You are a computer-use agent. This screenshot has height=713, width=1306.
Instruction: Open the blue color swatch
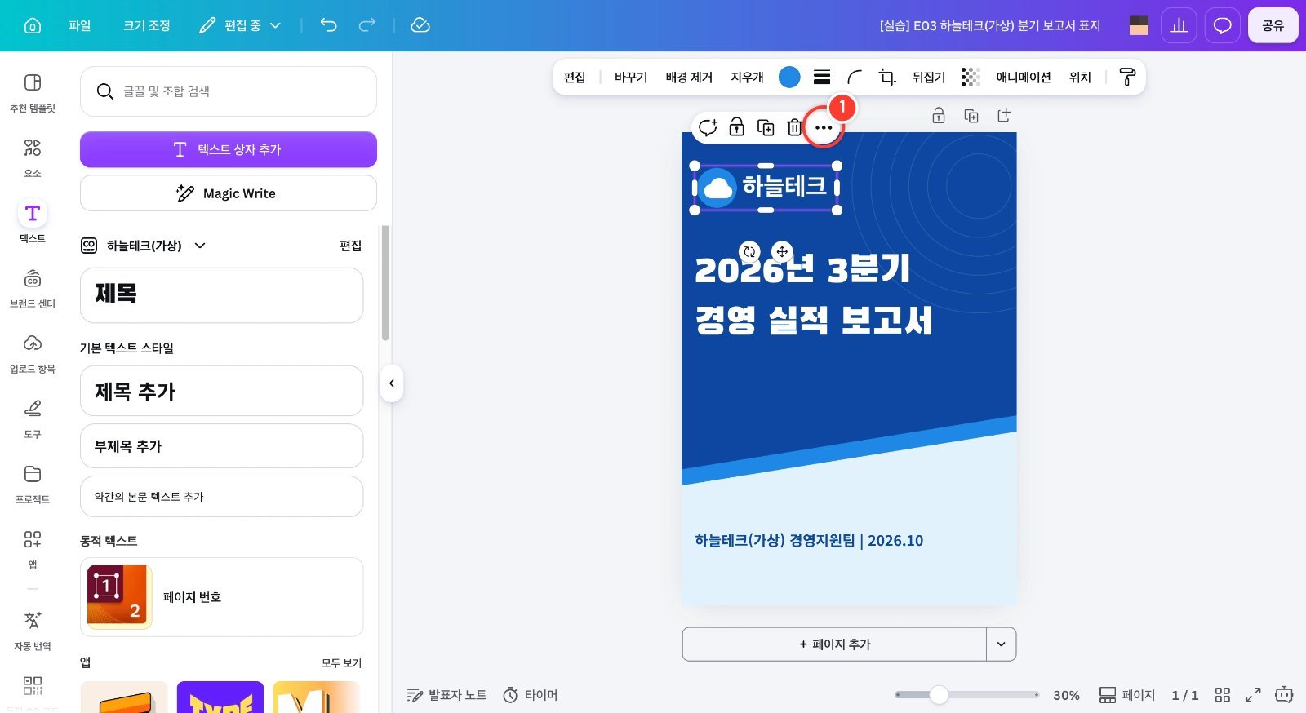pos(789,77)
